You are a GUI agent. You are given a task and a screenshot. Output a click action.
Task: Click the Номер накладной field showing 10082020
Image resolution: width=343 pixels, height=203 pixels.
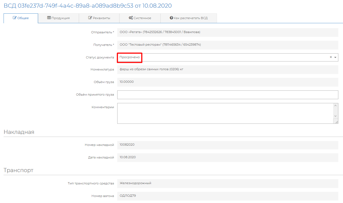[227, 145]
